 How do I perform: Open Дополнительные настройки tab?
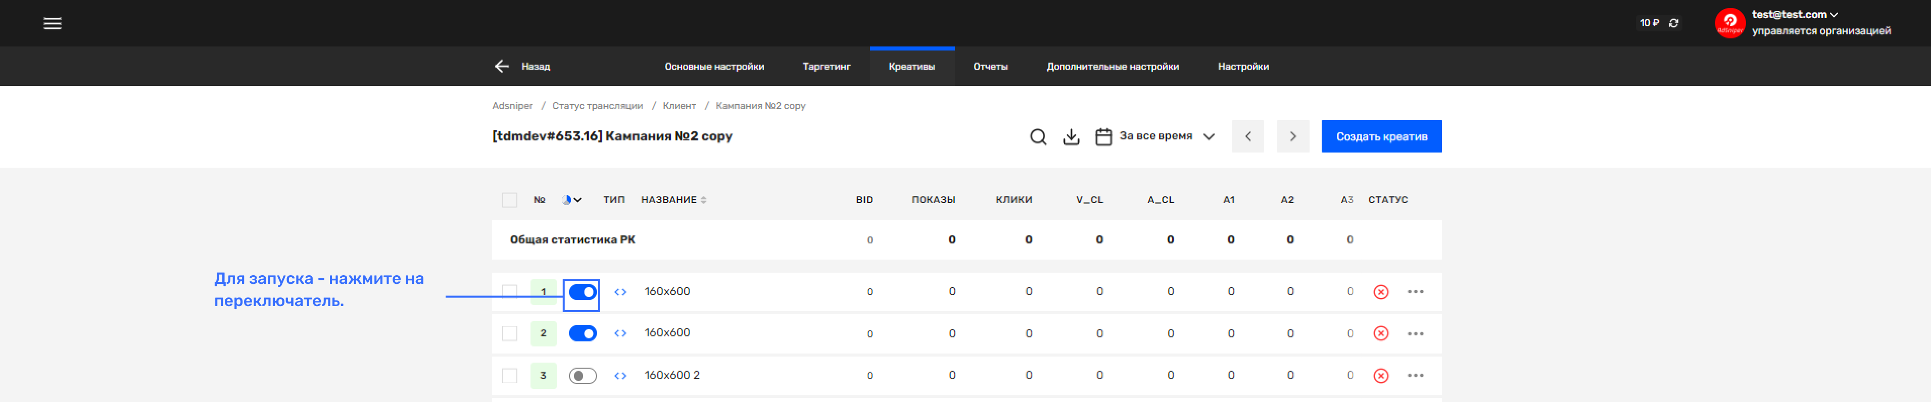(x=1113, y=67)
